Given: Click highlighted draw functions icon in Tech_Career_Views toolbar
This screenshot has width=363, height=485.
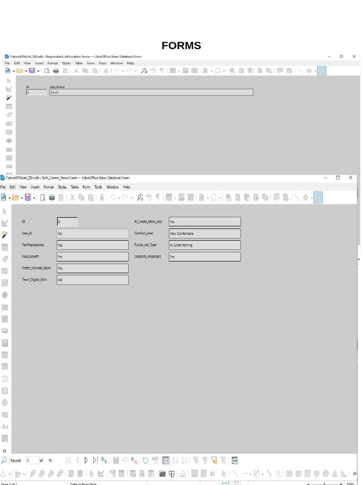Looking at the screenshot, I should 318,198.
